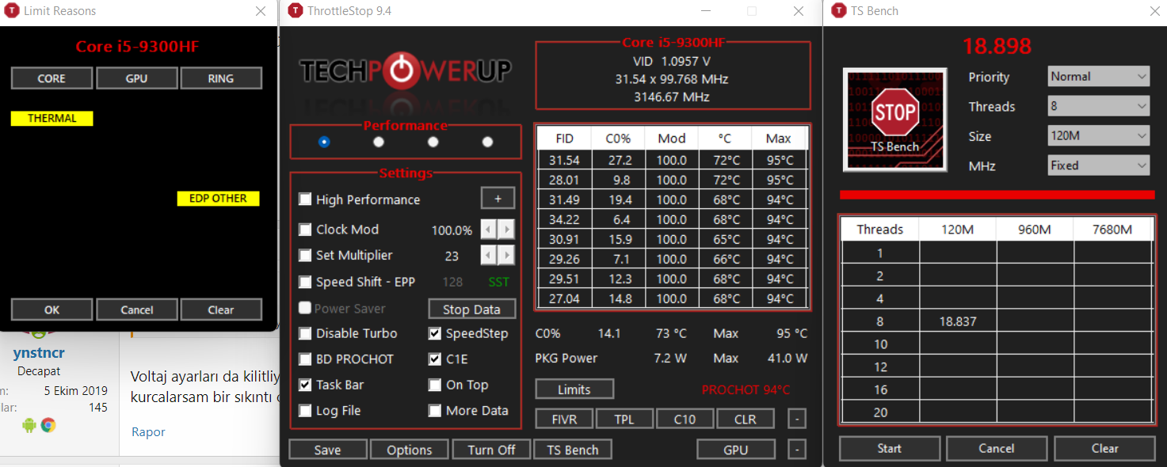Enable the Set Multiplier checkbox
Viewport: 1167px width, 467px height.
tap(305, 256)
